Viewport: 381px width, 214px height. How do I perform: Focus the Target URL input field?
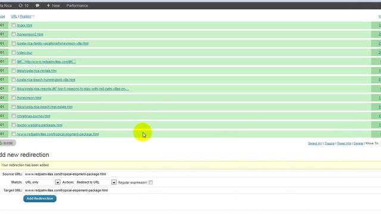coord(202,190)
